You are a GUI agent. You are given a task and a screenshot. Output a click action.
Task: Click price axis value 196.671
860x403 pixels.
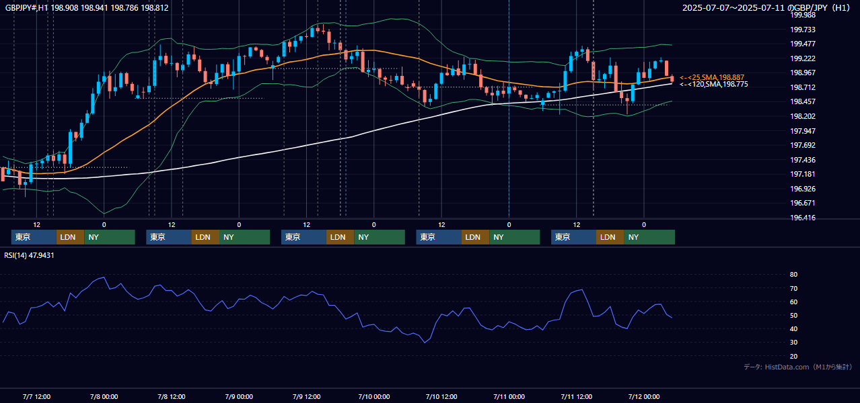coord(803,203)
